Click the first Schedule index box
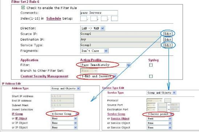The width and height of the screenshot is (199, 132). [x=84, y=18]
